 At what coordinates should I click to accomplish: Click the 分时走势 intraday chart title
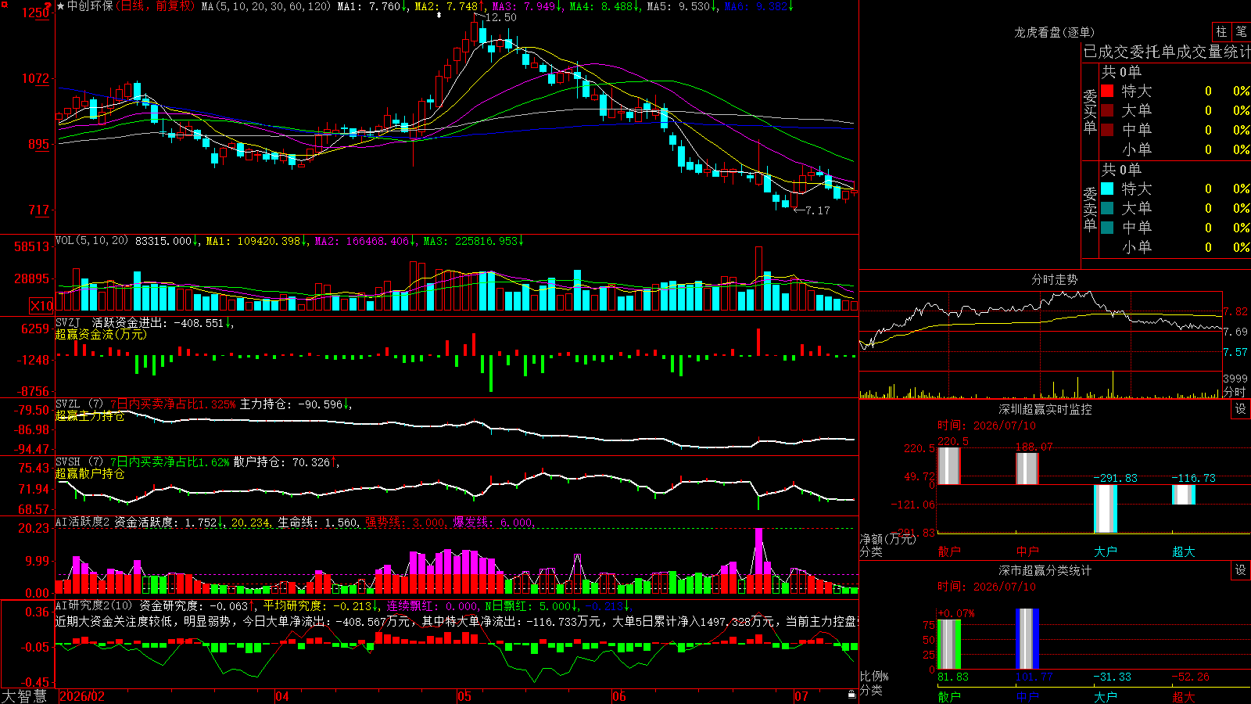pos(1054,279)
